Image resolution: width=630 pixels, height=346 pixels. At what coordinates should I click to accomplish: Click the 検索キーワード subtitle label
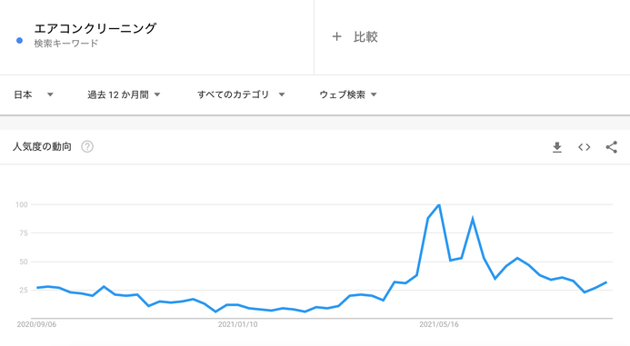click(x=66, y=44)
